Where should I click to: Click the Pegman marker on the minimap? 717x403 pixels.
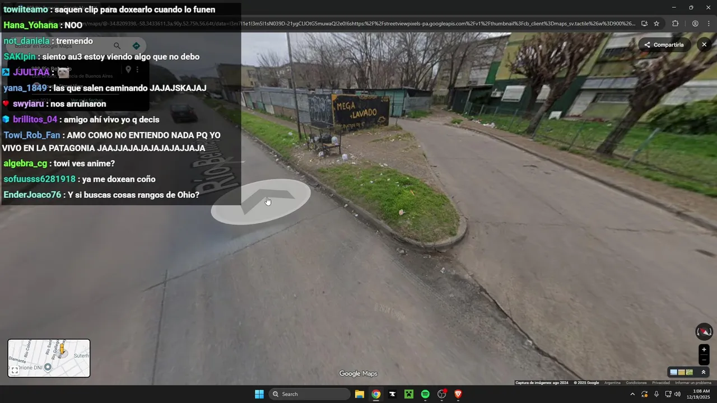click(x=62, y=349)
